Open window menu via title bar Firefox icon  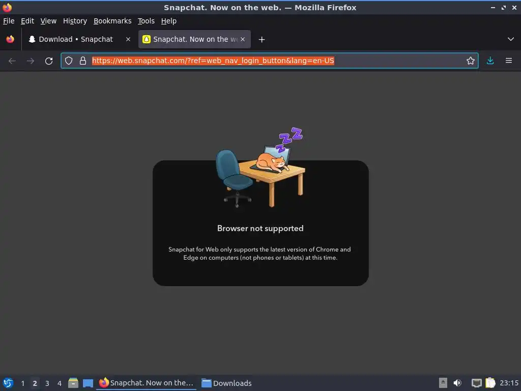click(x=7, y=7)
